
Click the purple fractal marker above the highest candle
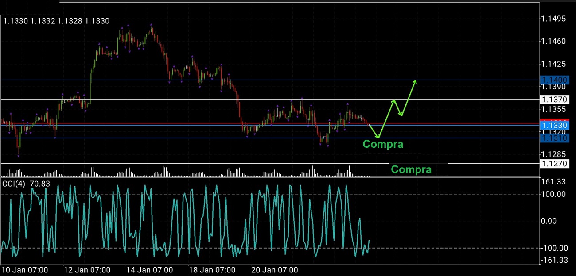[x=128, y=25]
